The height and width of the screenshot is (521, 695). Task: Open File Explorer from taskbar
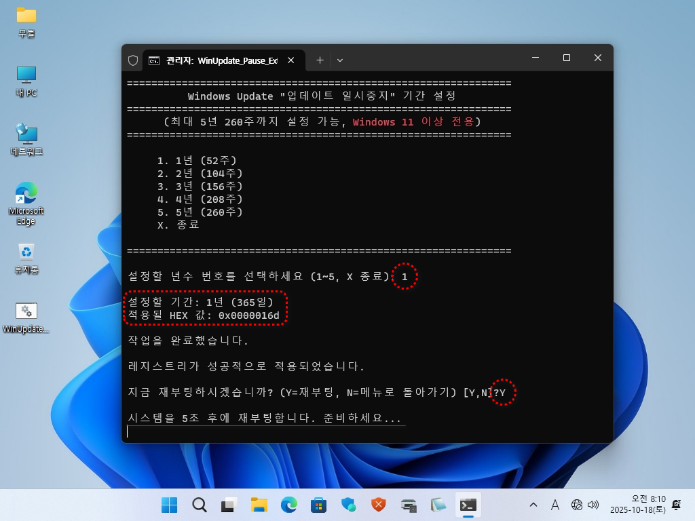[259, 505]
